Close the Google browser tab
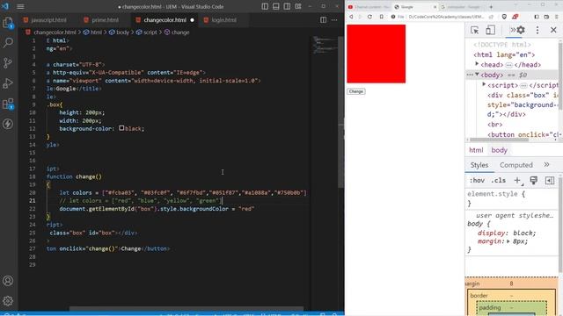 [435, 7]
